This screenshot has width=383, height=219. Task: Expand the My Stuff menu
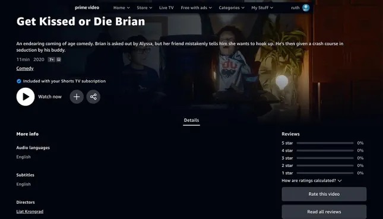coord(262,8)
